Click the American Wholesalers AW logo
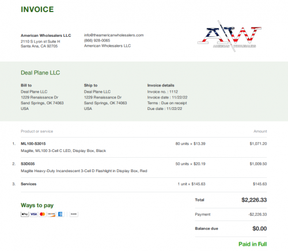Viewport: 288px width, 251px height. tap(229, 36)
